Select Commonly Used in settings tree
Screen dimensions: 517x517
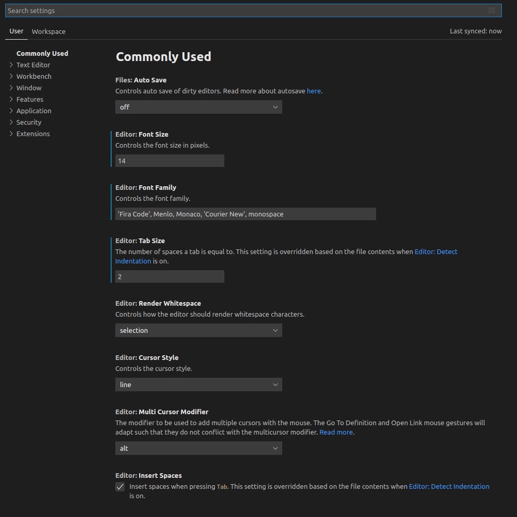click(42, 53)
